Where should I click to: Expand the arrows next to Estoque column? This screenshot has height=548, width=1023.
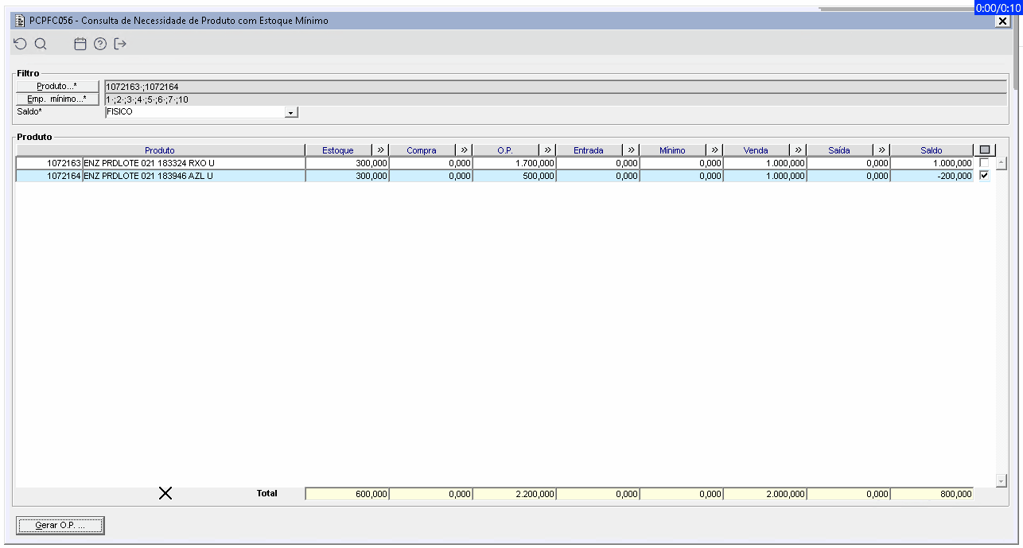[x=380, y=150]
